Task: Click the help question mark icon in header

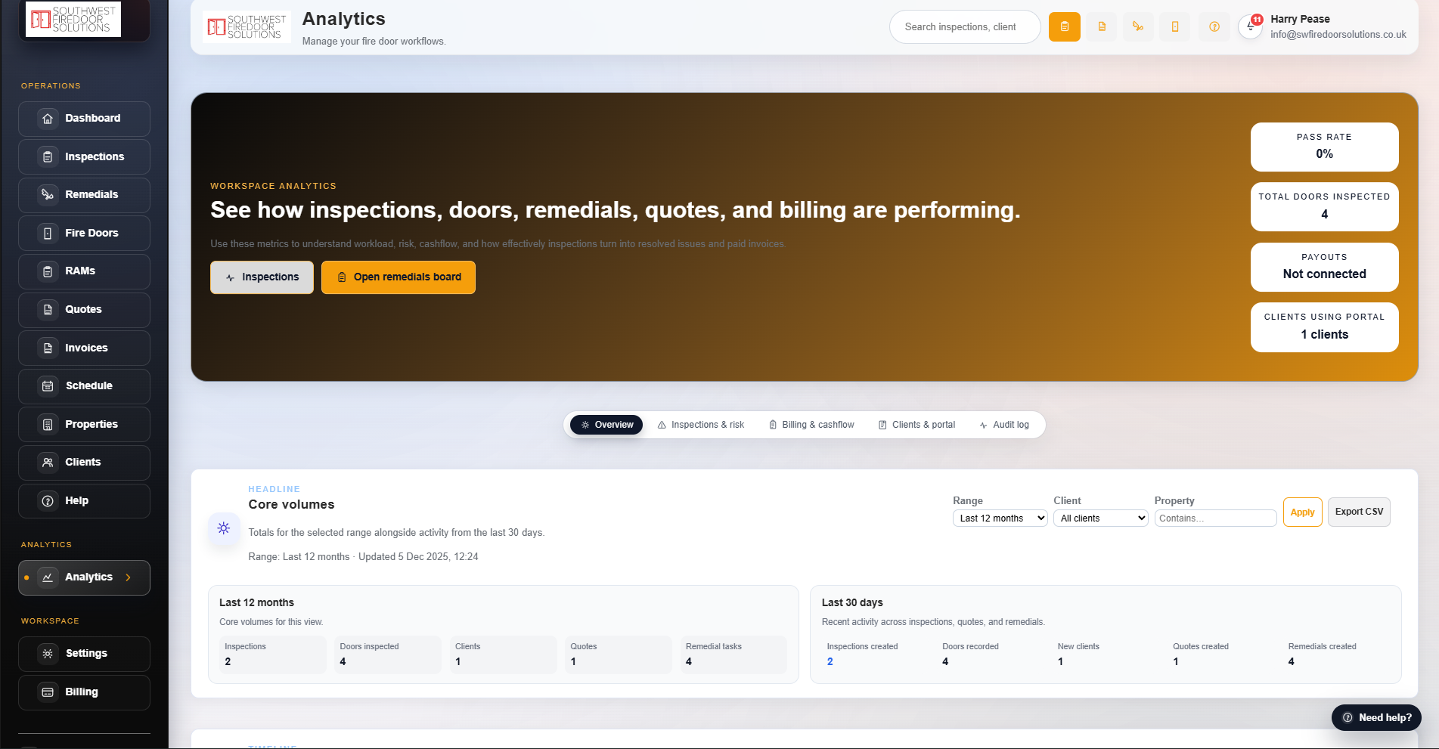Action: point(1214,26)
